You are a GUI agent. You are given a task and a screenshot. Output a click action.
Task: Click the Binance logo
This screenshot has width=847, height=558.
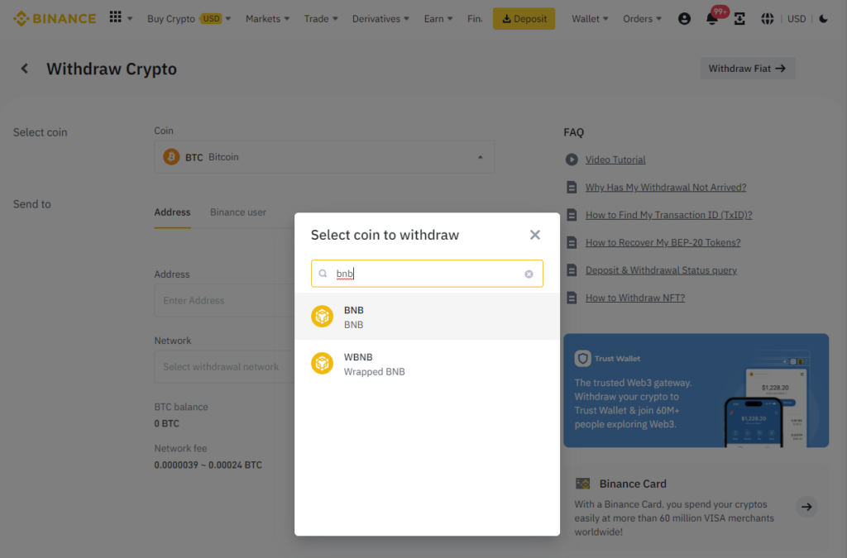55,18
